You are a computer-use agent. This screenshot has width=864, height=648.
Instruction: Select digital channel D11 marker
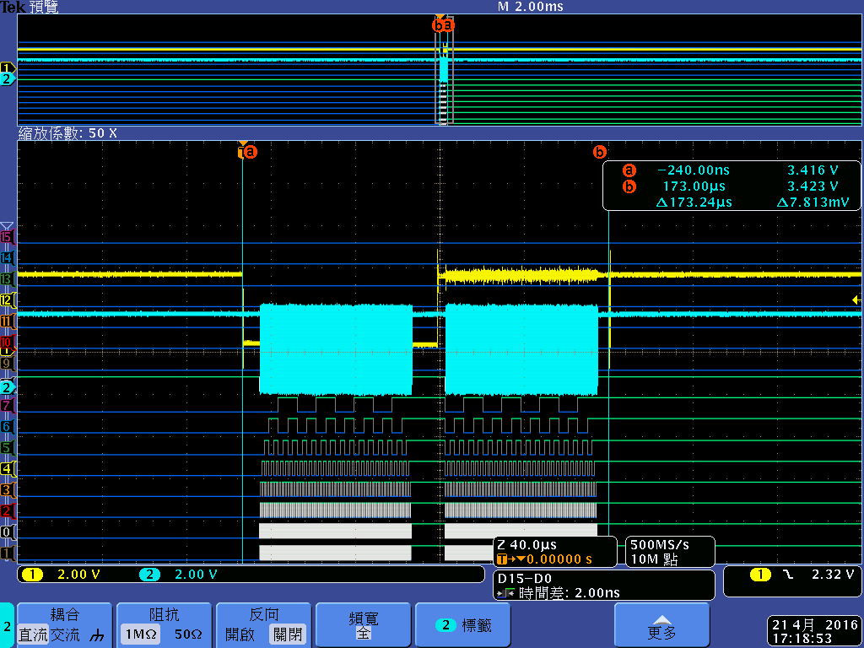[7, 321]
